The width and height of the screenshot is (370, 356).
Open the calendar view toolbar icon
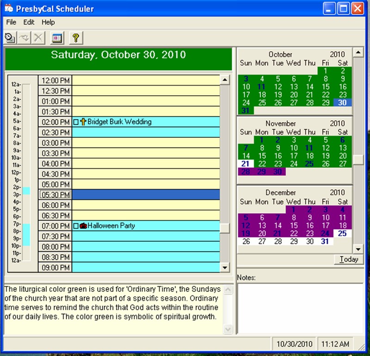56,38
